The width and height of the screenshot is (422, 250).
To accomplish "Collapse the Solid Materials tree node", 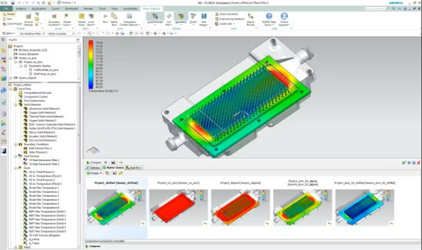I will pyautogui.click(x=16, y=104).
